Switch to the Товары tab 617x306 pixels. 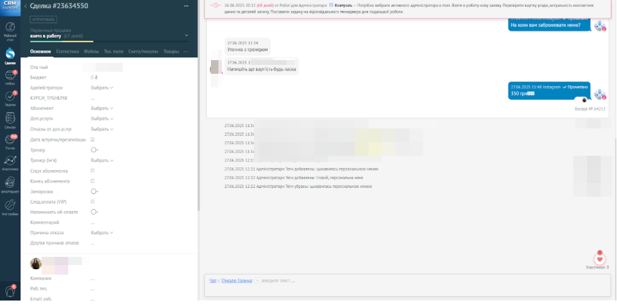171,52
